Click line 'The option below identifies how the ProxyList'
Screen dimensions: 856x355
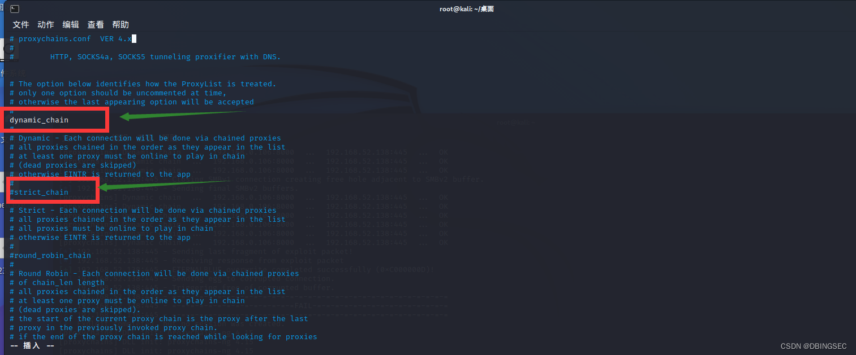[x=143, y=84]
